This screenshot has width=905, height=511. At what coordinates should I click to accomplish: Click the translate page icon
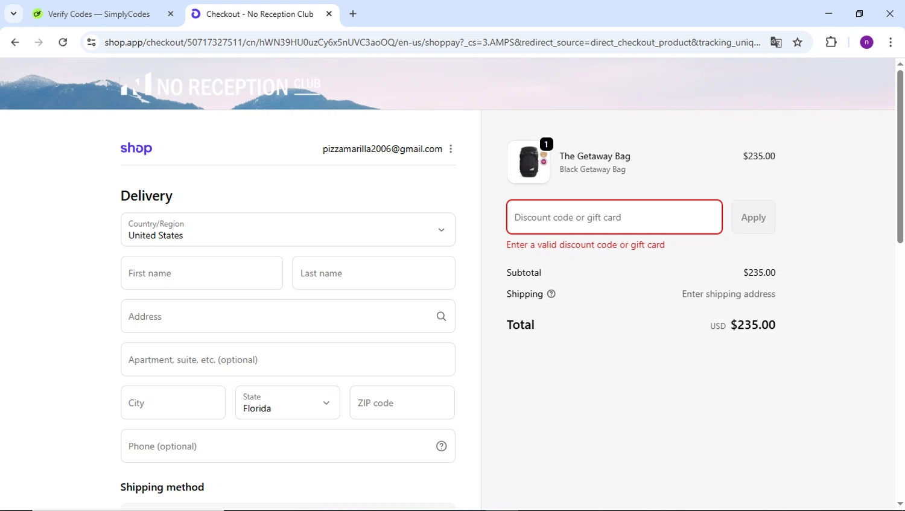[776, 42]
